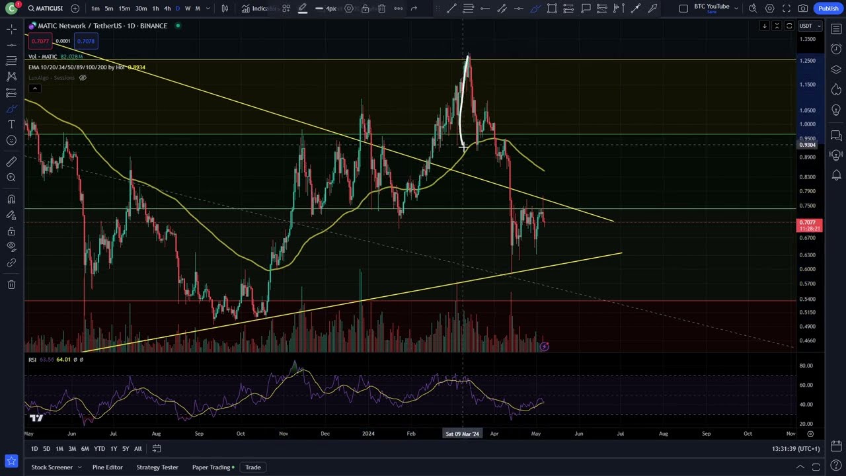
Task: Expand the BTC YouTube layout dropdown
Action: (x=736, y=9)
